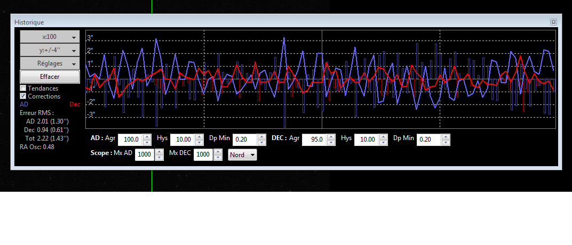The width and height of the screenshot is (572, 245).
Task: Click the Effacer button
Action: [x=50, y=77]
